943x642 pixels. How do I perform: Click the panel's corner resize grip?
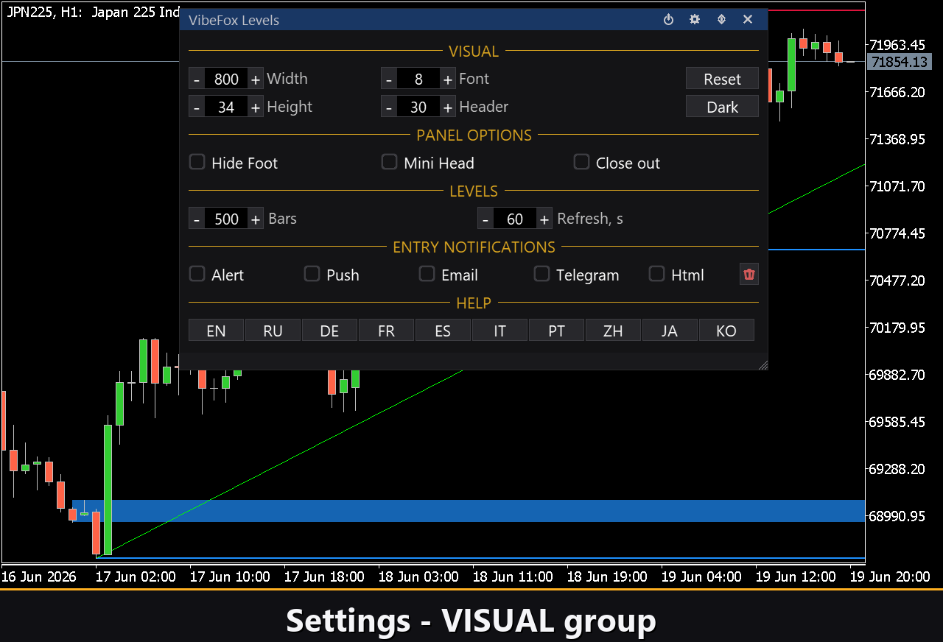click(x=763, y=364)
